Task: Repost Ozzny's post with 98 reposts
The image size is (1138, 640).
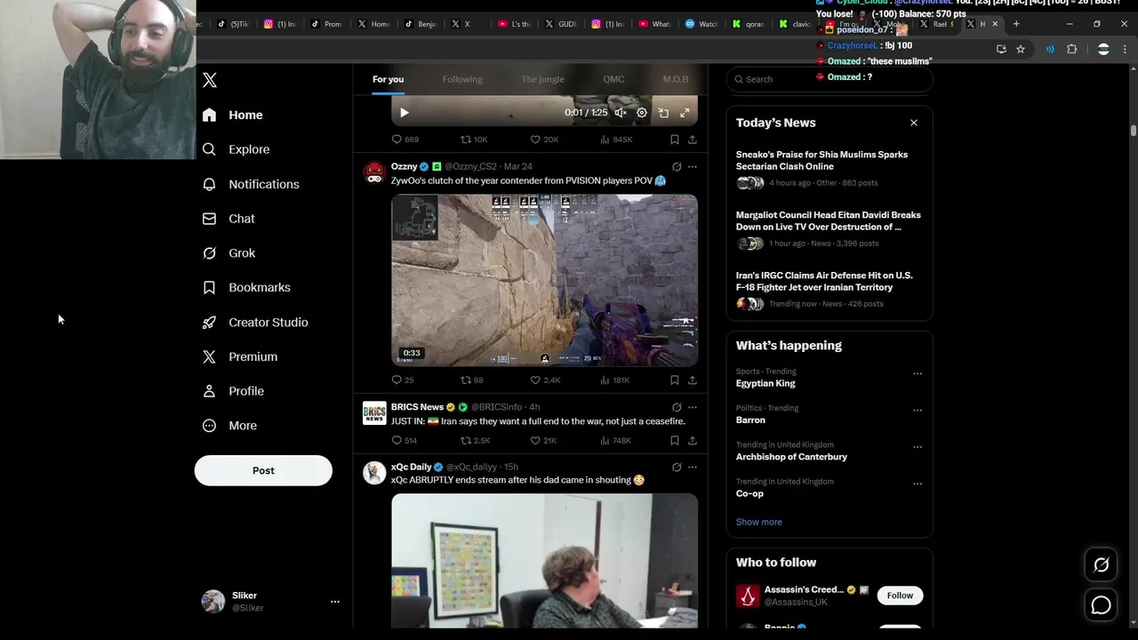Action: tap(472, 380)
